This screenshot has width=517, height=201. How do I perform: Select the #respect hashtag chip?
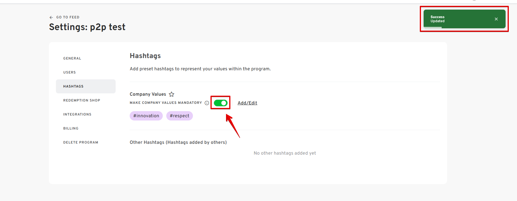[x=179, y=116]
